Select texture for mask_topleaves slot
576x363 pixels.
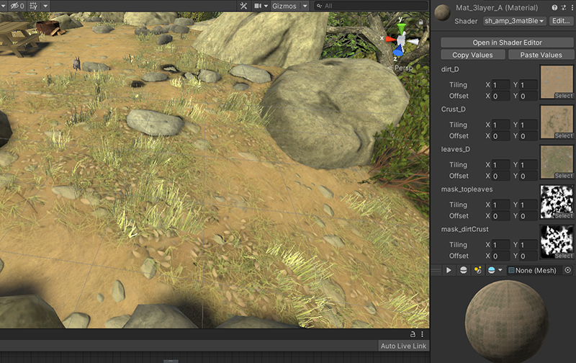coord(564,216)
